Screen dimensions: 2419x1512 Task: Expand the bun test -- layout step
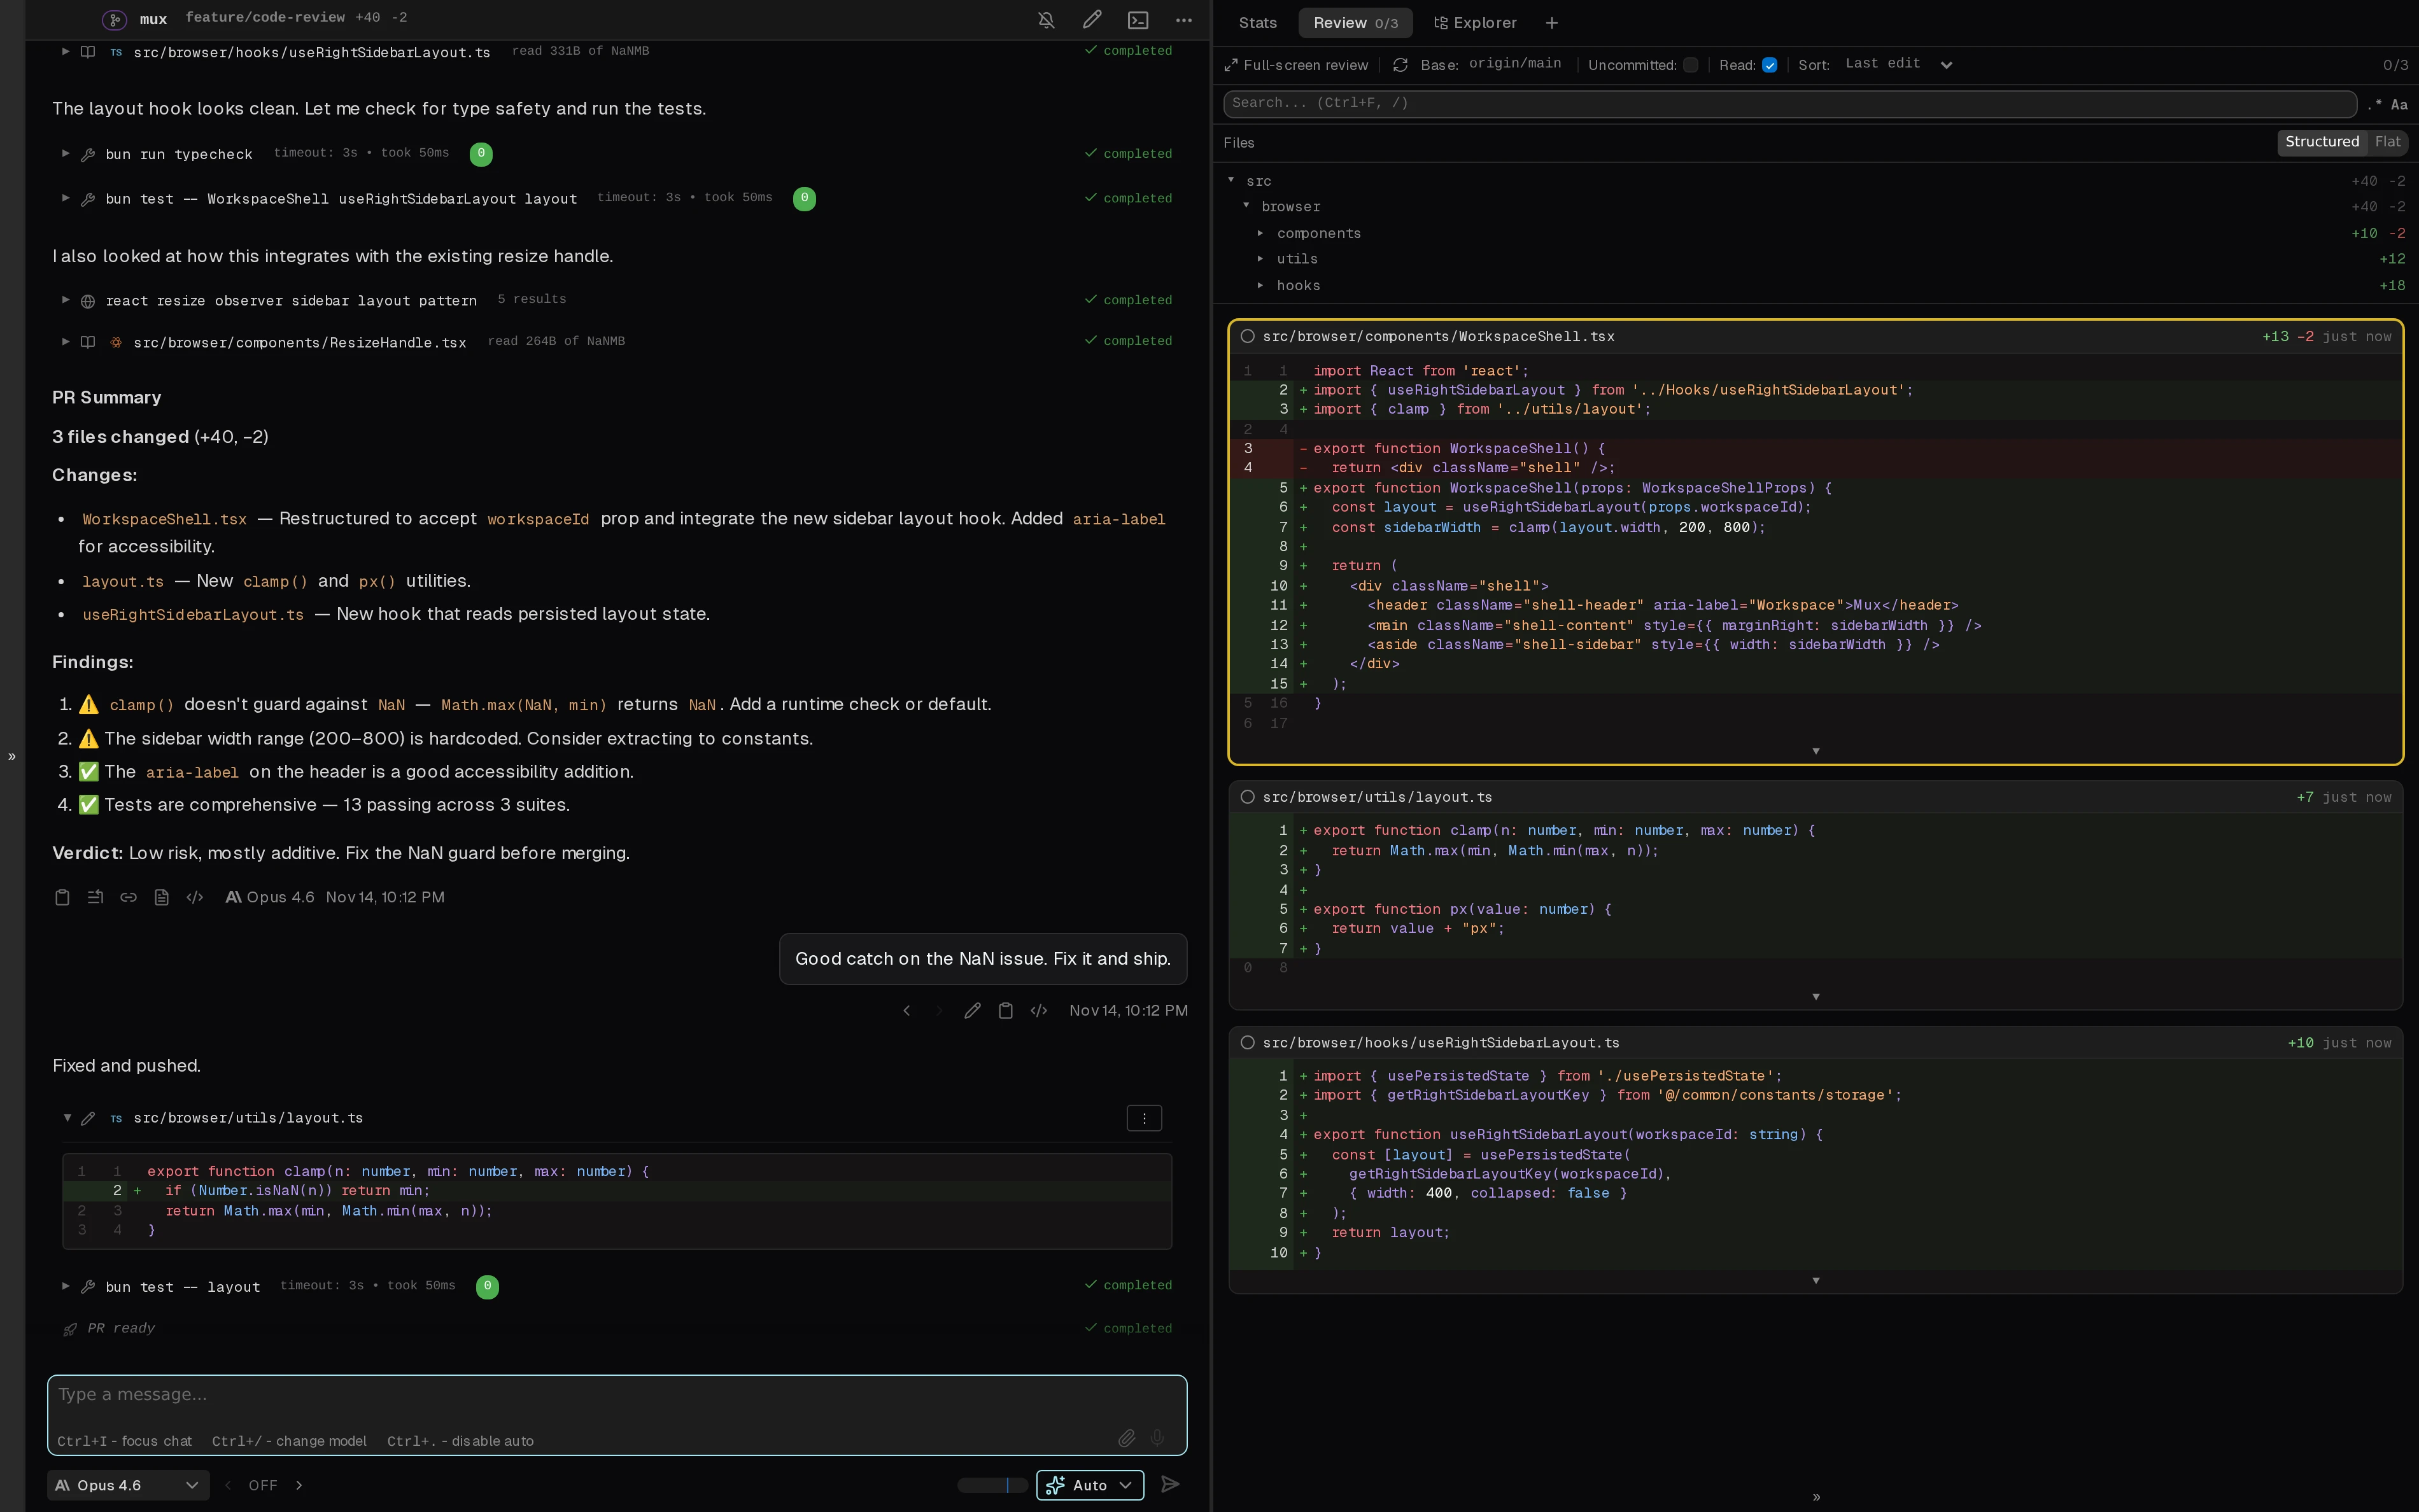(65, 1287)
